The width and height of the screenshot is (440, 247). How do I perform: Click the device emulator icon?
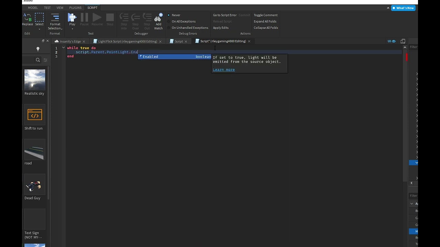pos(403,41)
